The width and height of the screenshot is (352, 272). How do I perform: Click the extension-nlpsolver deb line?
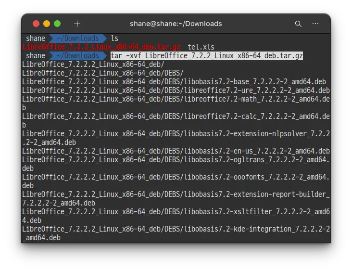tap(176, 138)
